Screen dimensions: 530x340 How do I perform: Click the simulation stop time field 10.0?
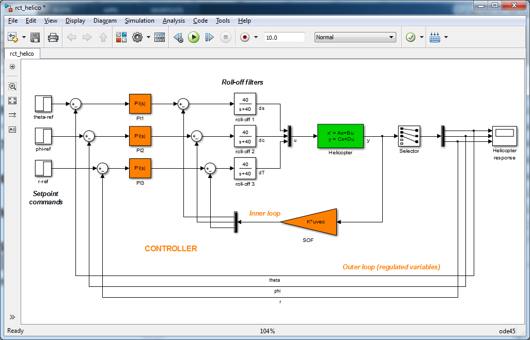point(285,37)
